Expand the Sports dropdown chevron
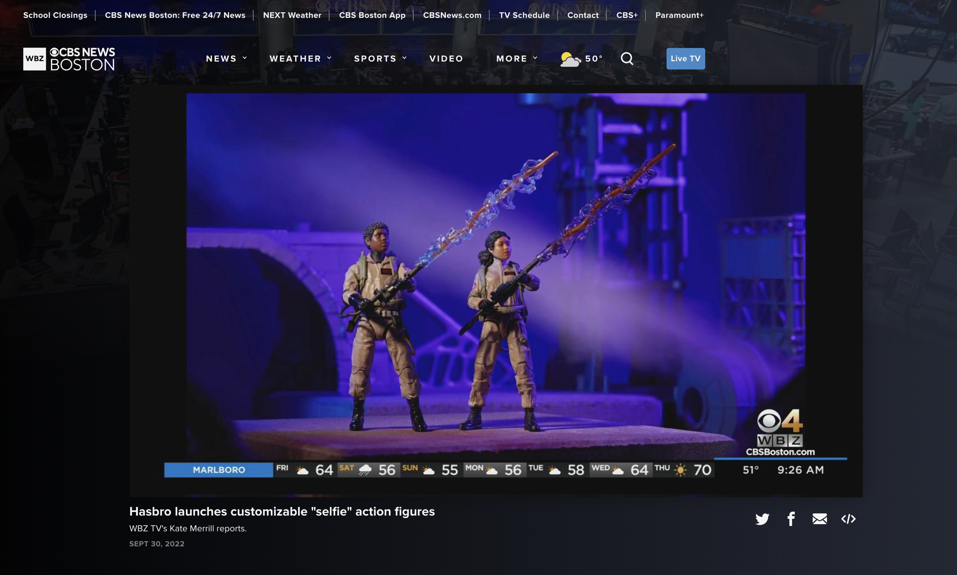957x575 pixels. [x=404, y=58]
